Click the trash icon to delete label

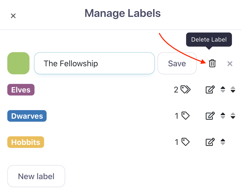[x=212, y=63]
